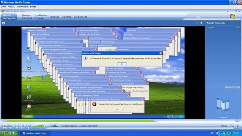Click the equalizer bars icon beside Wiedergabeliste
The width and height of the screenshot is (242, 136).
click(54, 126)
